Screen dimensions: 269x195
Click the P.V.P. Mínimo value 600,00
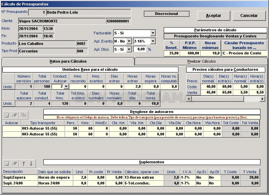point(190,53)
